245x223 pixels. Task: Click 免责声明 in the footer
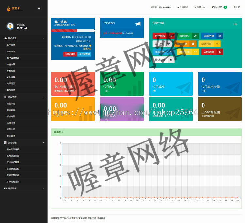(55, 218)
